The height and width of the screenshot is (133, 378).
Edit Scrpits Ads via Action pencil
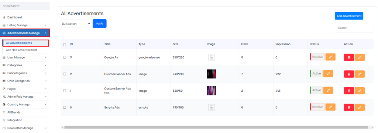pyautogui.click(x=360, y=108)
